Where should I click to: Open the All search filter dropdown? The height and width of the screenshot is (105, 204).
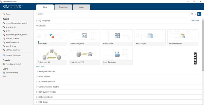[x=193, y=14]
